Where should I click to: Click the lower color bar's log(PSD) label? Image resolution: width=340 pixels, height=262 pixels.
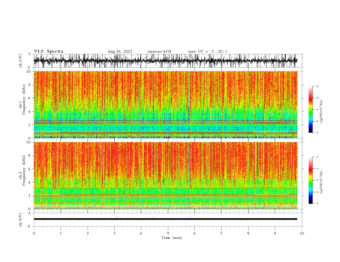(322, 182)
